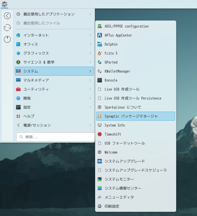Launch Fcitx 5 penguin icon

pos(100,53)
